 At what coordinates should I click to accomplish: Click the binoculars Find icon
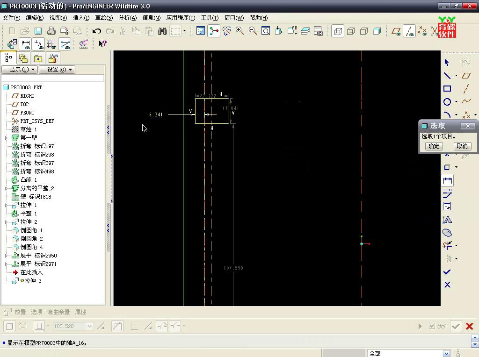[162, 31]
